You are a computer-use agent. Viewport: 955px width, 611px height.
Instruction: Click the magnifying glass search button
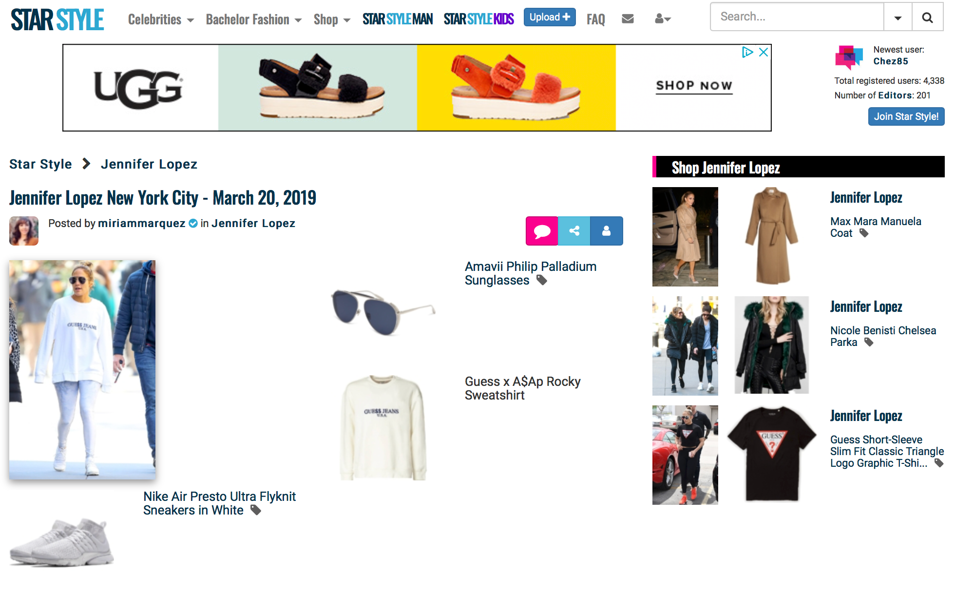pos(927,18)
